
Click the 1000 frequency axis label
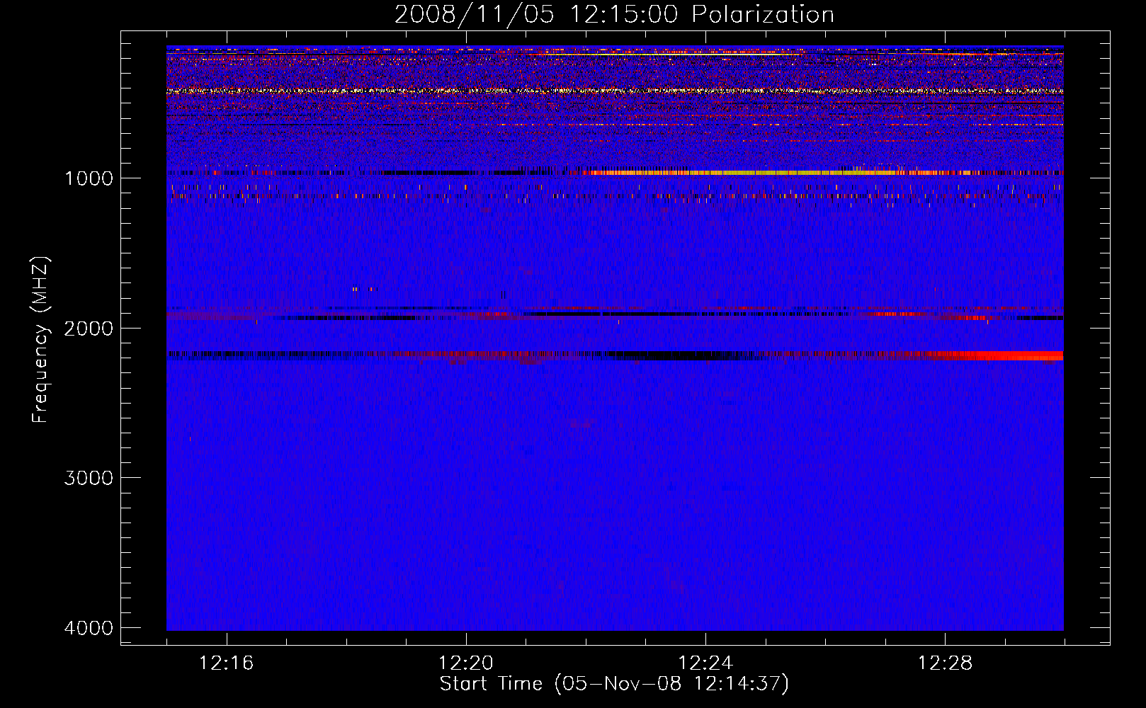(x=89, y=178)
